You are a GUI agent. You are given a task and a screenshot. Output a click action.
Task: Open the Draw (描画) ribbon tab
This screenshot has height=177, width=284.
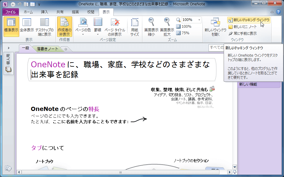(75, 12)
